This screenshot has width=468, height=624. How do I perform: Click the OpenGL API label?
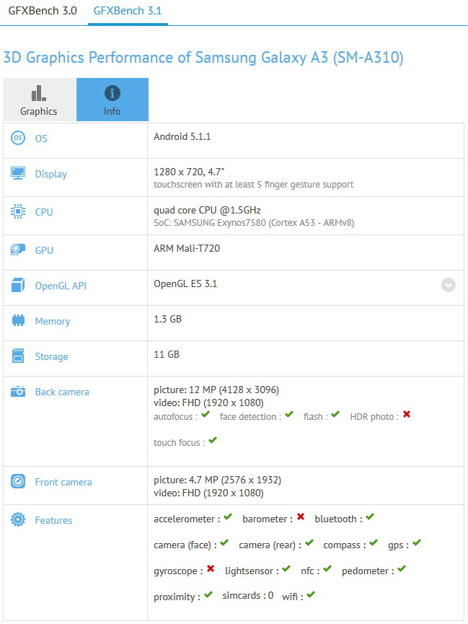[61, 286]
